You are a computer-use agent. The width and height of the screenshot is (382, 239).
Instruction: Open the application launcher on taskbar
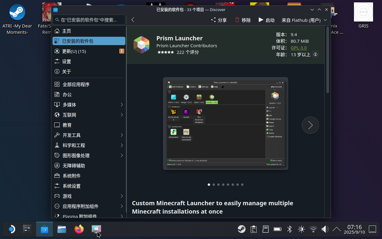pos(11,229)
